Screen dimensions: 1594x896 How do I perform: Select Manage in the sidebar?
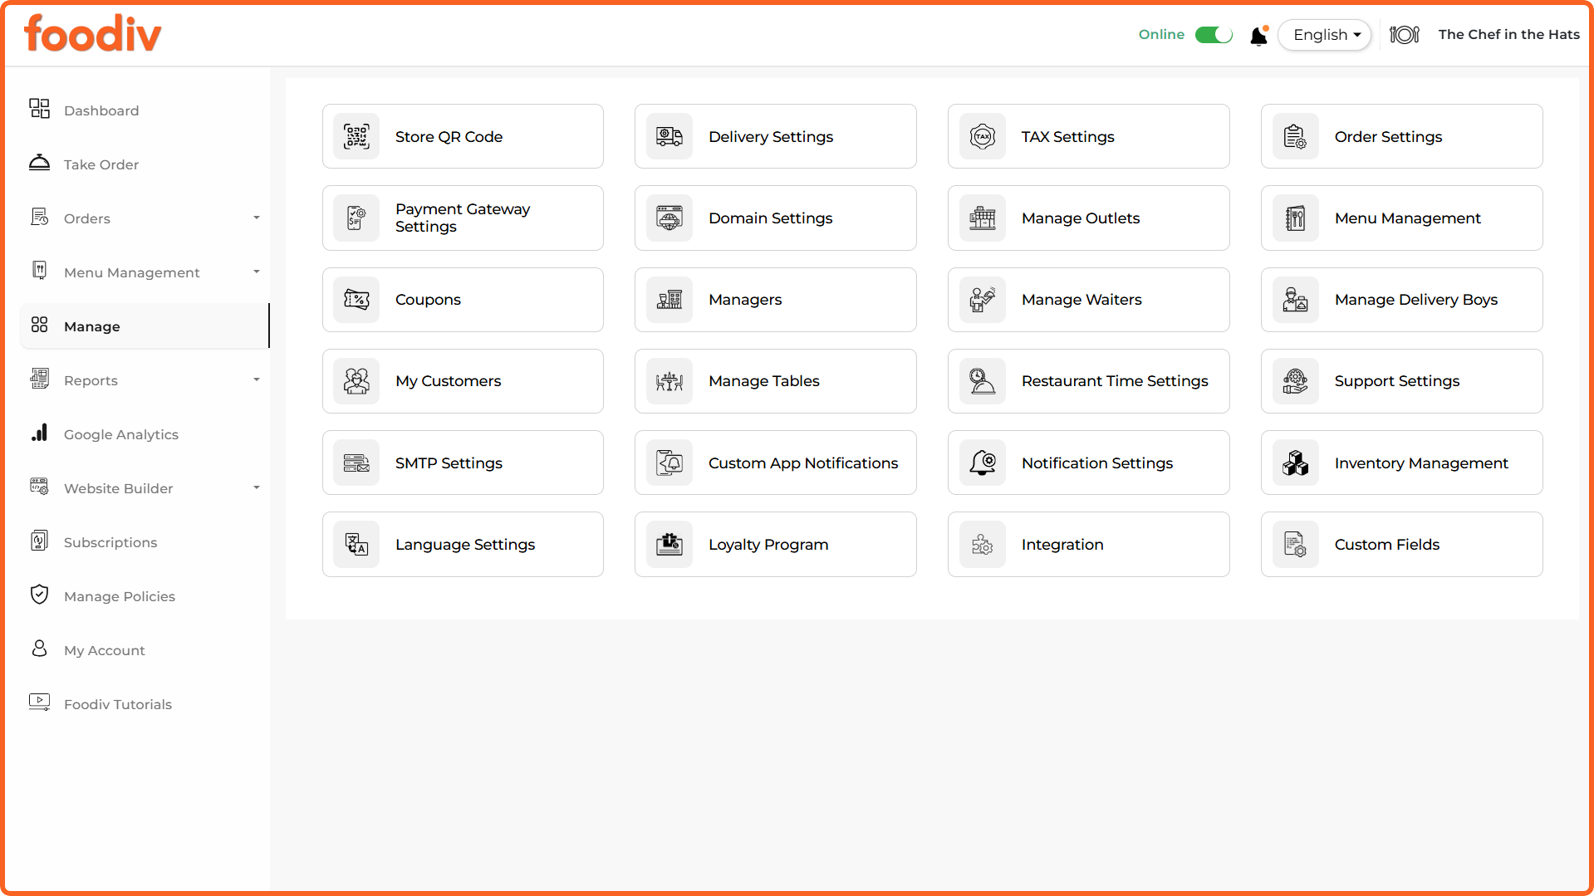(145, 326)
